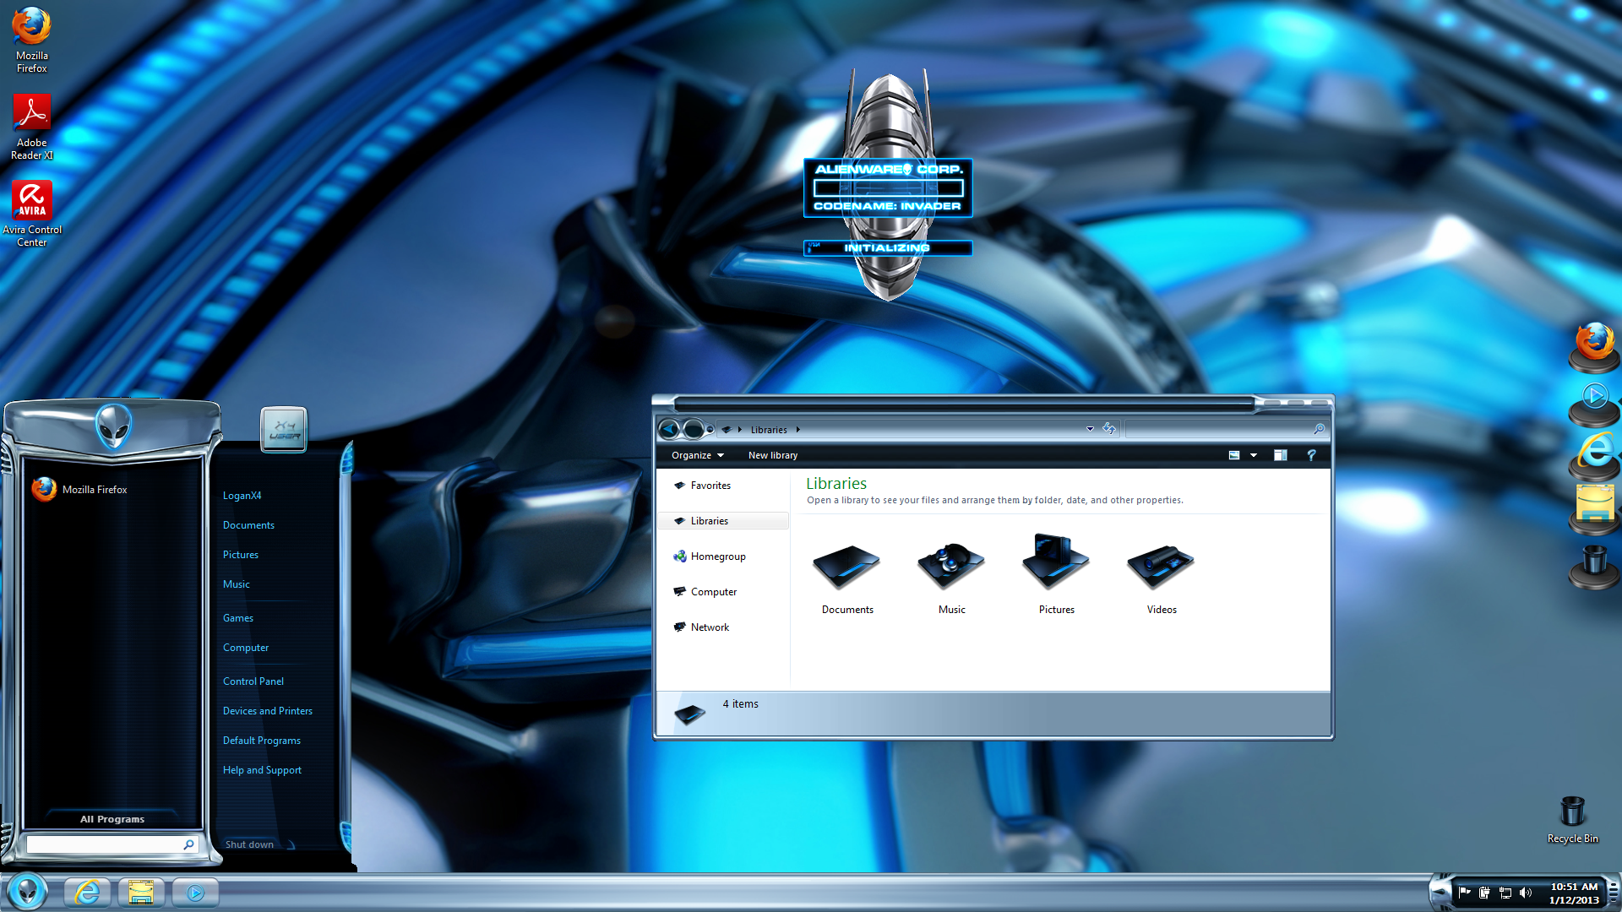Open the Recycle Bin desktop icon
Image resolution: width=1622 pixels, height=912 pixels.
point(1572,820)
